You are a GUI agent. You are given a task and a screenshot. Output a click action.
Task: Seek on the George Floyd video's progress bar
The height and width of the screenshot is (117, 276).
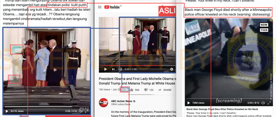pyautogui.click(x=229, y=98)
